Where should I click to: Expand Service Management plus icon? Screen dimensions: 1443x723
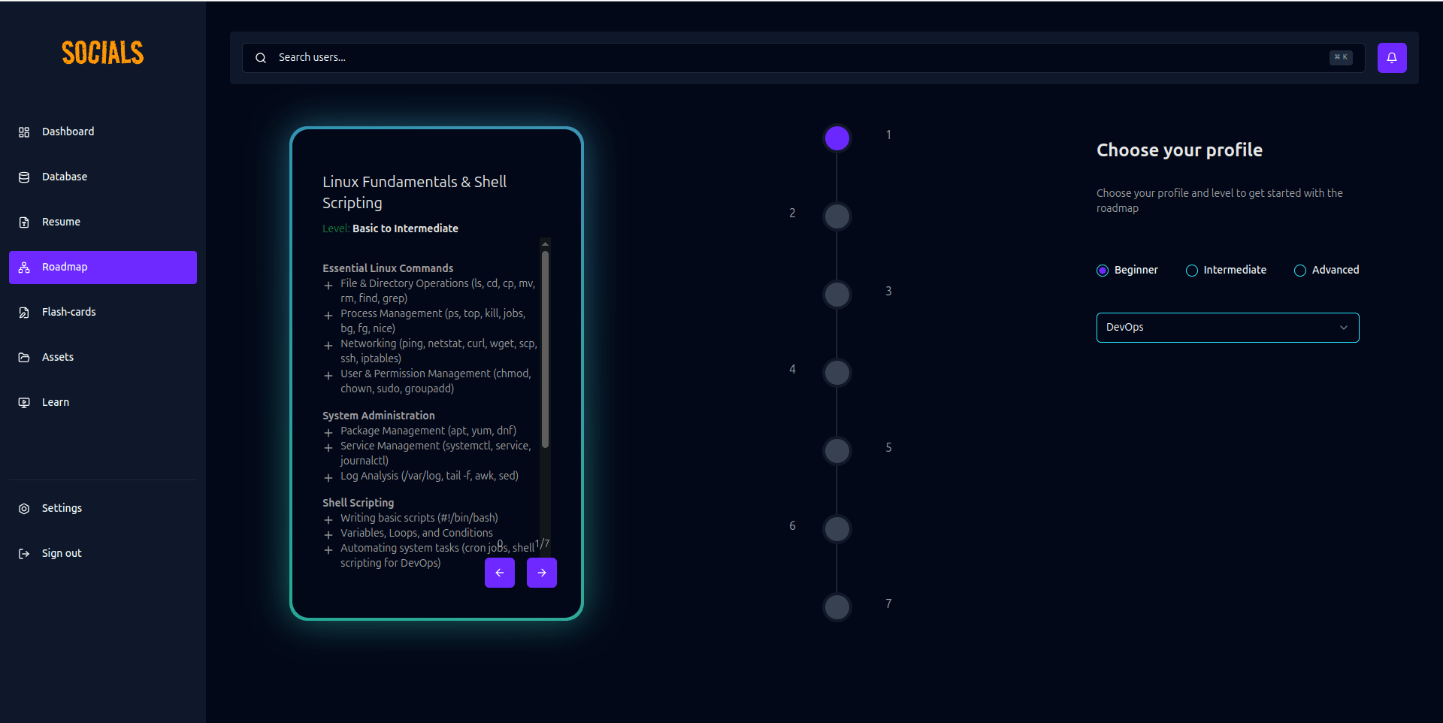point(328,448)
